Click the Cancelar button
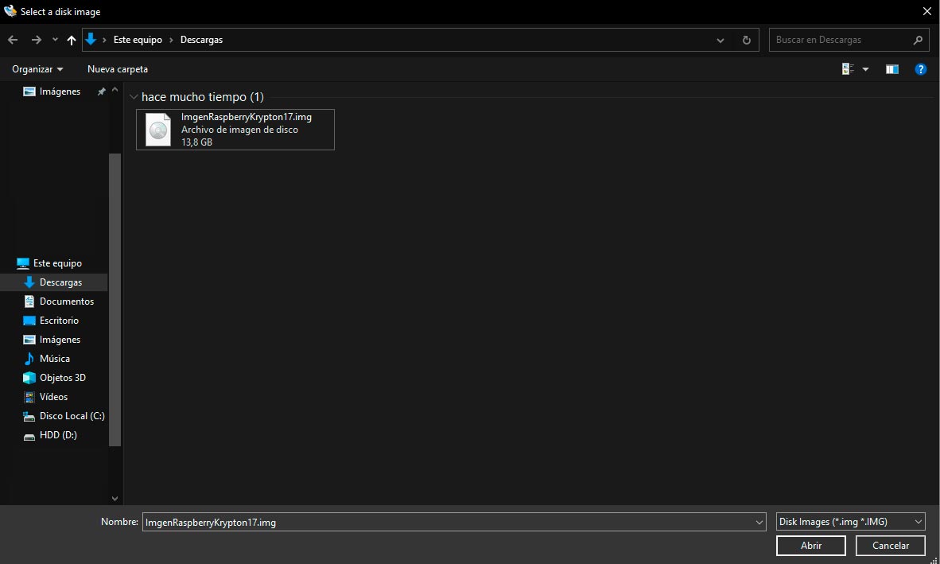 pyautogui.click(x=890, y=546)
